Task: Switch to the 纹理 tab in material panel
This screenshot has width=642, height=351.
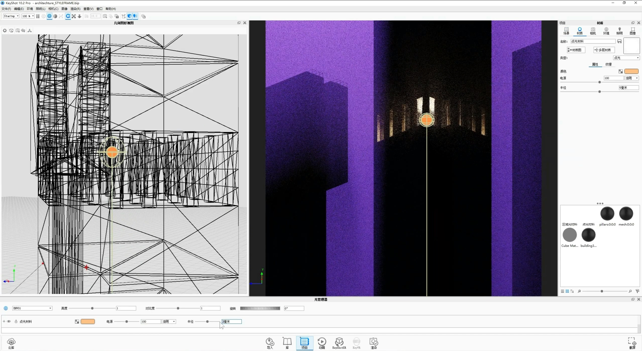Action: click(x=608, y=64)
